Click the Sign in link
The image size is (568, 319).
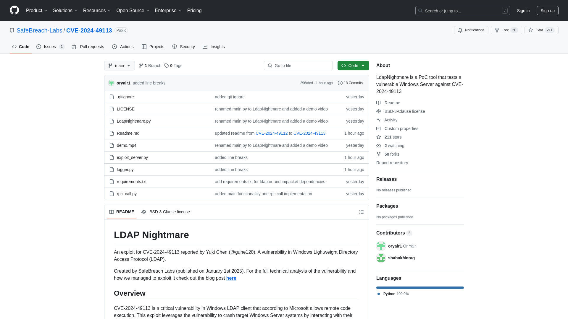coord(523,11)
